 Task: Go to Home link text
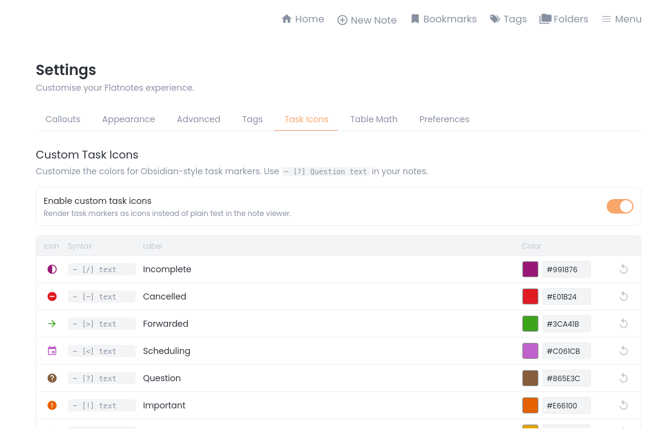point(310,19)
